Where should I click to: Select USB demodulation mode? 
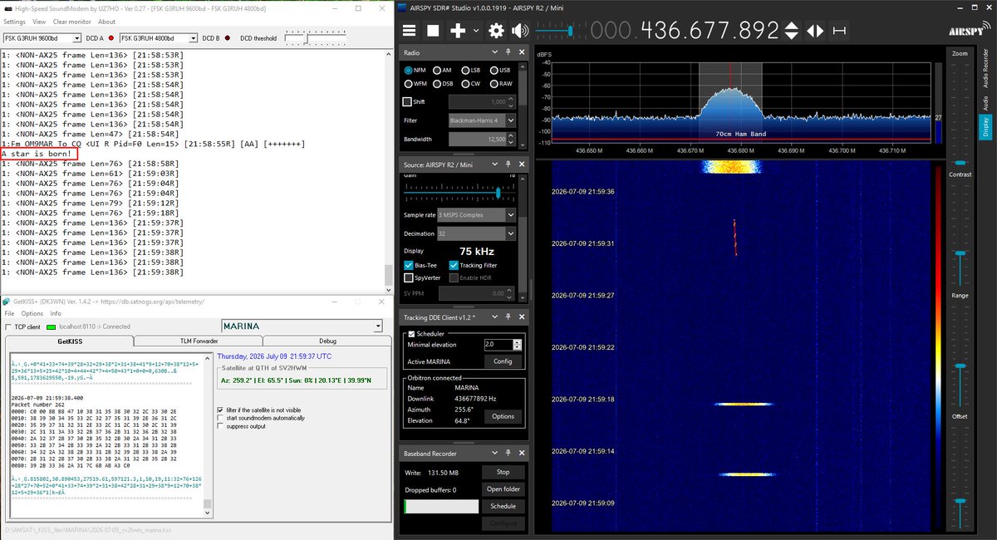(x=494, y=71)
